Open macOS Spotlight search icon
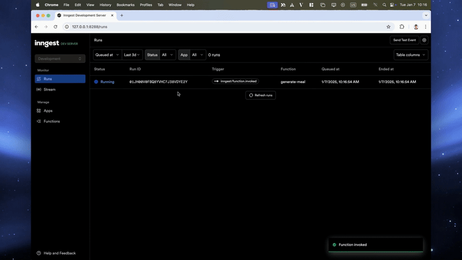Viewport: 462px width, 260px height. 384,5
